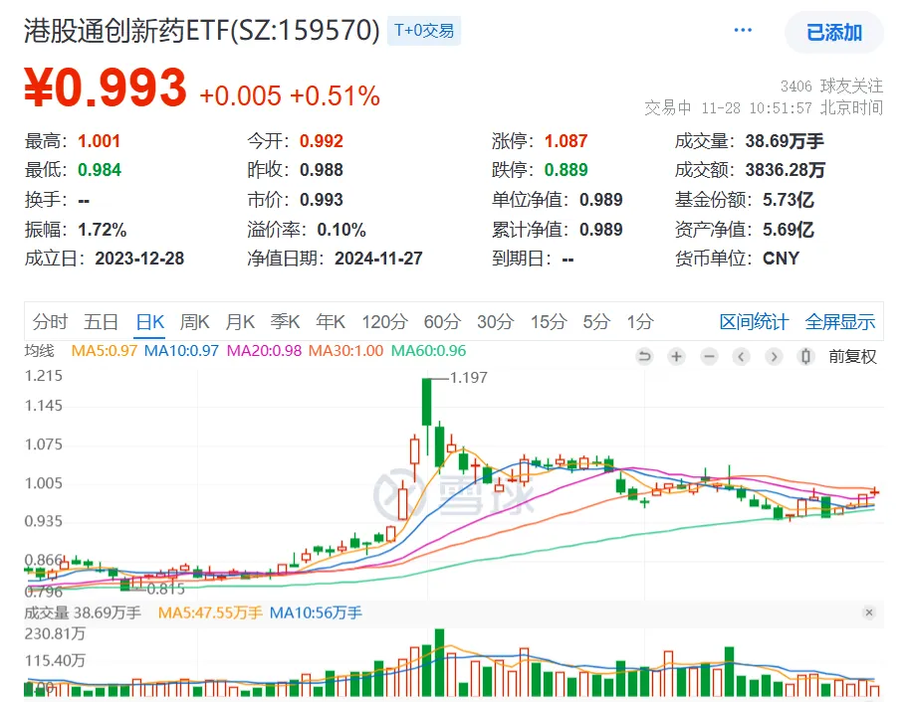The width and height of the screenshot is (907, 702).
Task: Click the ¥0.993 current price
Action: coord(106,88)
